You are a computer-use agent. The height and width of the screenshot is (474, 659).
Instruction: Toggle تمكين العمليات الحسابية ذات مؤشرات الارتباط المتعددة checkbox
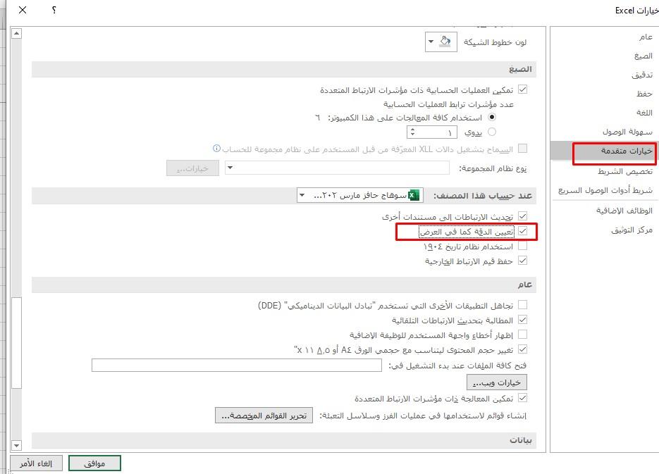[522, 89]
